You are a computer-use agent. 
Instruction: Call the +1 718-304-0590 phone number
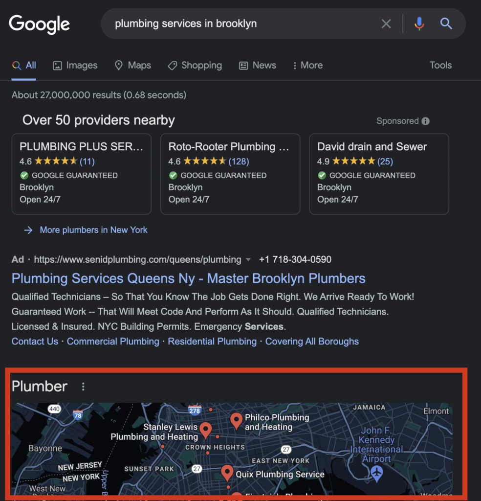295,259
